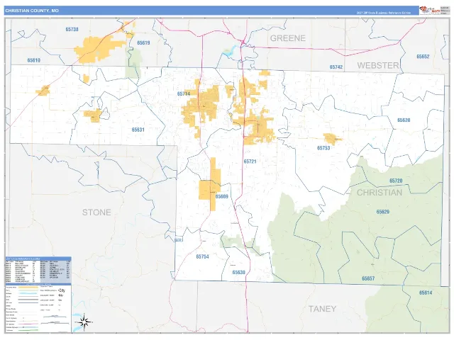Click ZIP code label 65721
The height and width of the screenshot is (340, 454).
click(250, 161)
